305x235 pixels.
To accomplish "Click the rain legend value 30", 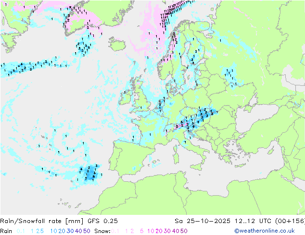I will click(70, 231).
